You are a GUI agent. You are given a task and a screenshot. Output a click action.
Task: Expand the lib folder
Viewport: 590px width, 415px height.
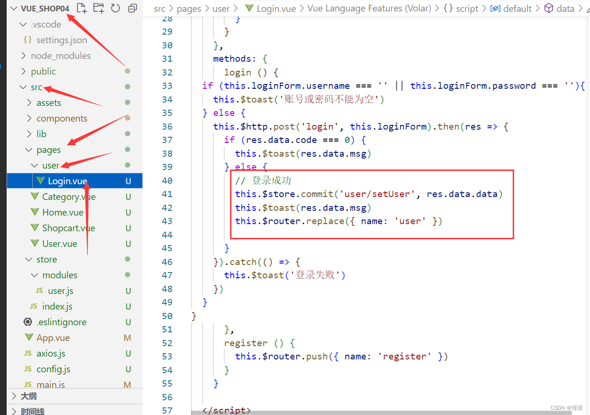pyautogui.click(x=29, y=134)
